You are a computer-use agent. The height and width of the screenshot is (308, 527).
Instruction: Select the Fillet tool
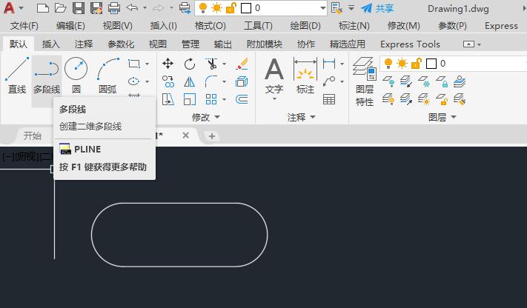pos(211,81)
